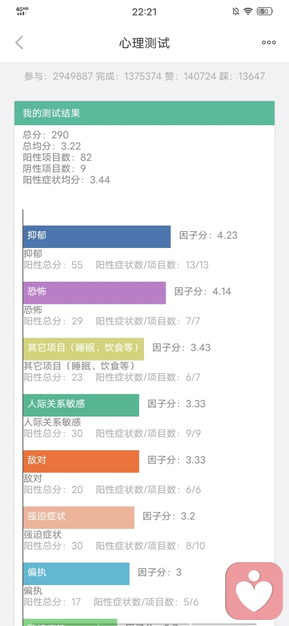This screenshot has height=626, width=289.
Task: Select the light blue 偏执 bar
Action: tap(76, 574)
